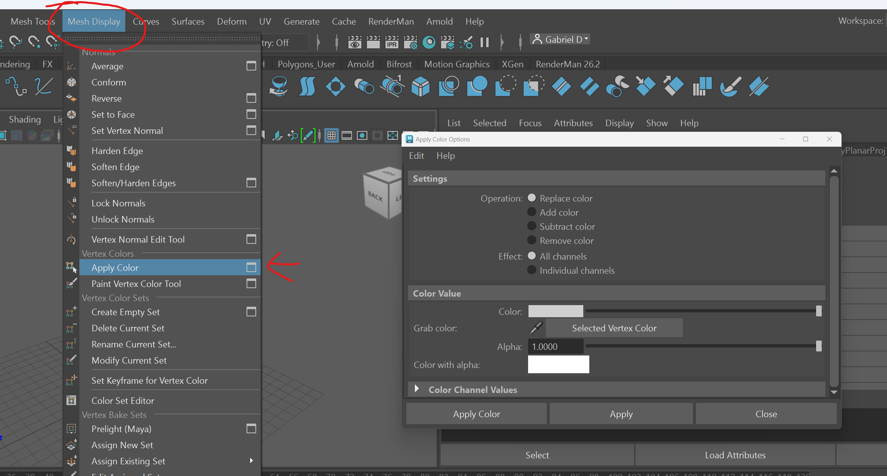Open the Assign Existing Set submenu
This screenshot has width=887, height=476.
(170, 461)
